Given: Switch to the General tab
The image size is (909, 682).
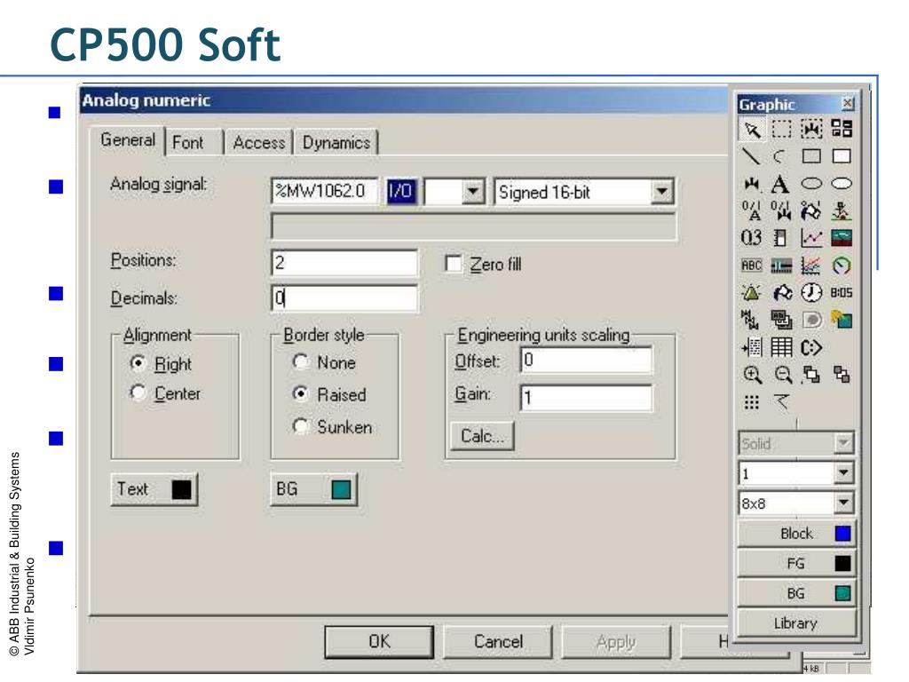Looking at the screenshot, I should [x=128, y=140].
